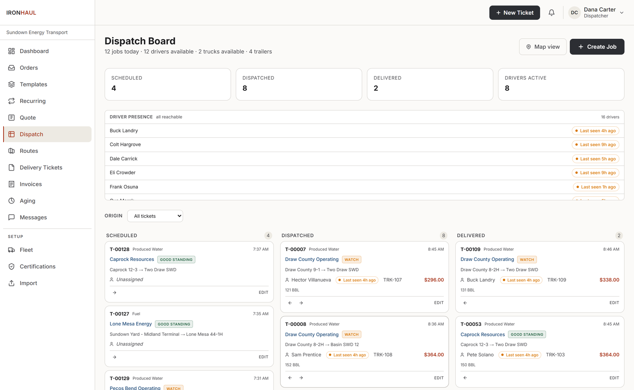Click ticket number T-00129
Image resolution: width=634 pixels, height=390 pixels.
coord(120,379)
